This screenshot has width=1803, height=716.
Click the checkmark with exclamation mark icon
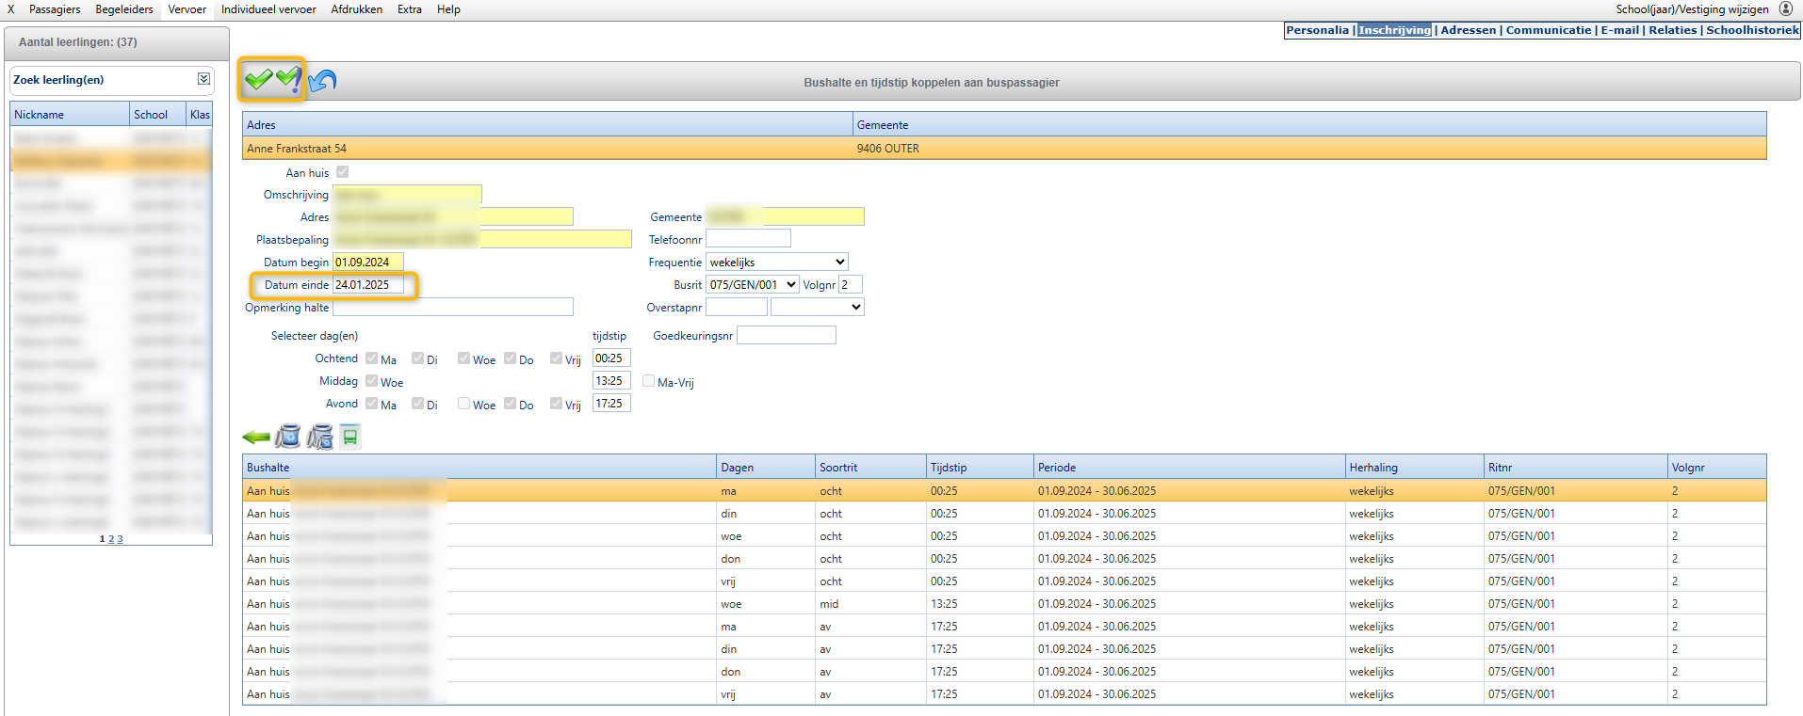point(288,80)
